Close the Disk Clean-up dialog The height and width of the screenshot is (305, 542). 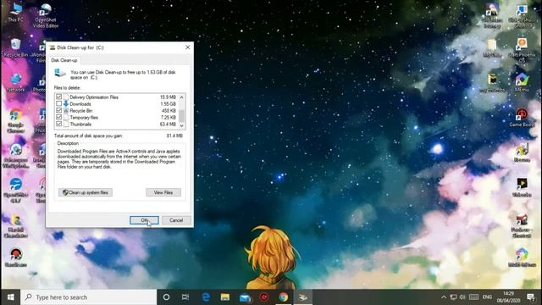pos(188,47)
